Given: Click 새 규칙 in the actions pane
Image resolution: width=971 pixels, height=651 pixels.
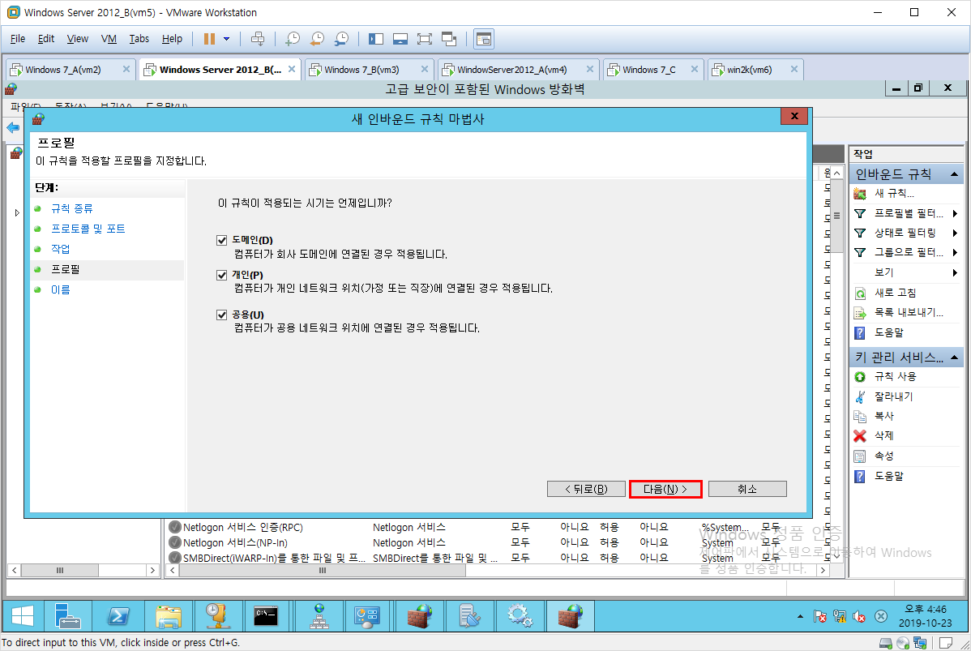Looking at the screenshot, I should click(893, 193).
